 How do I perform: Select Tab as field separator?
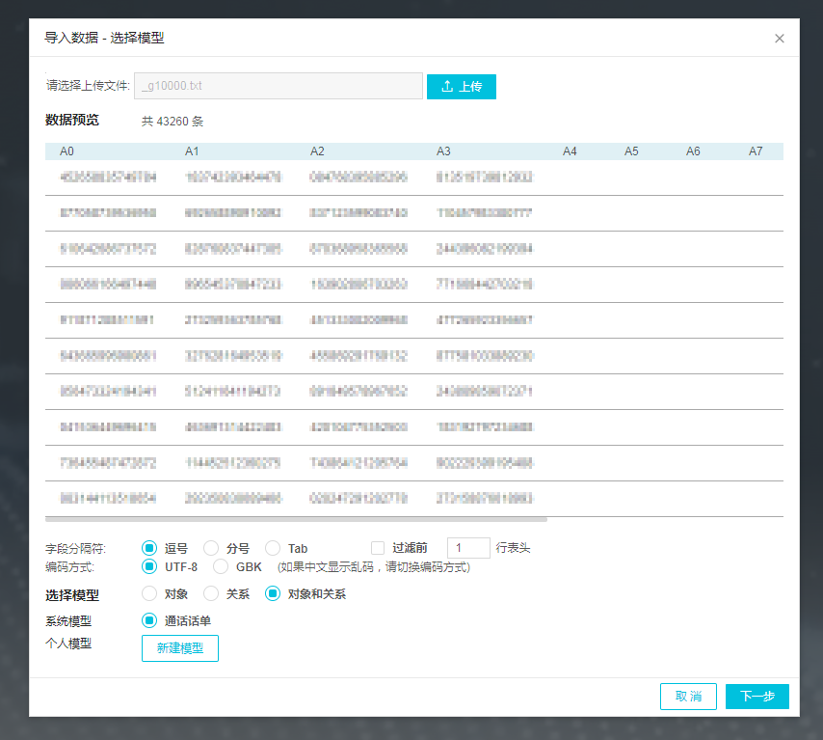273,548
